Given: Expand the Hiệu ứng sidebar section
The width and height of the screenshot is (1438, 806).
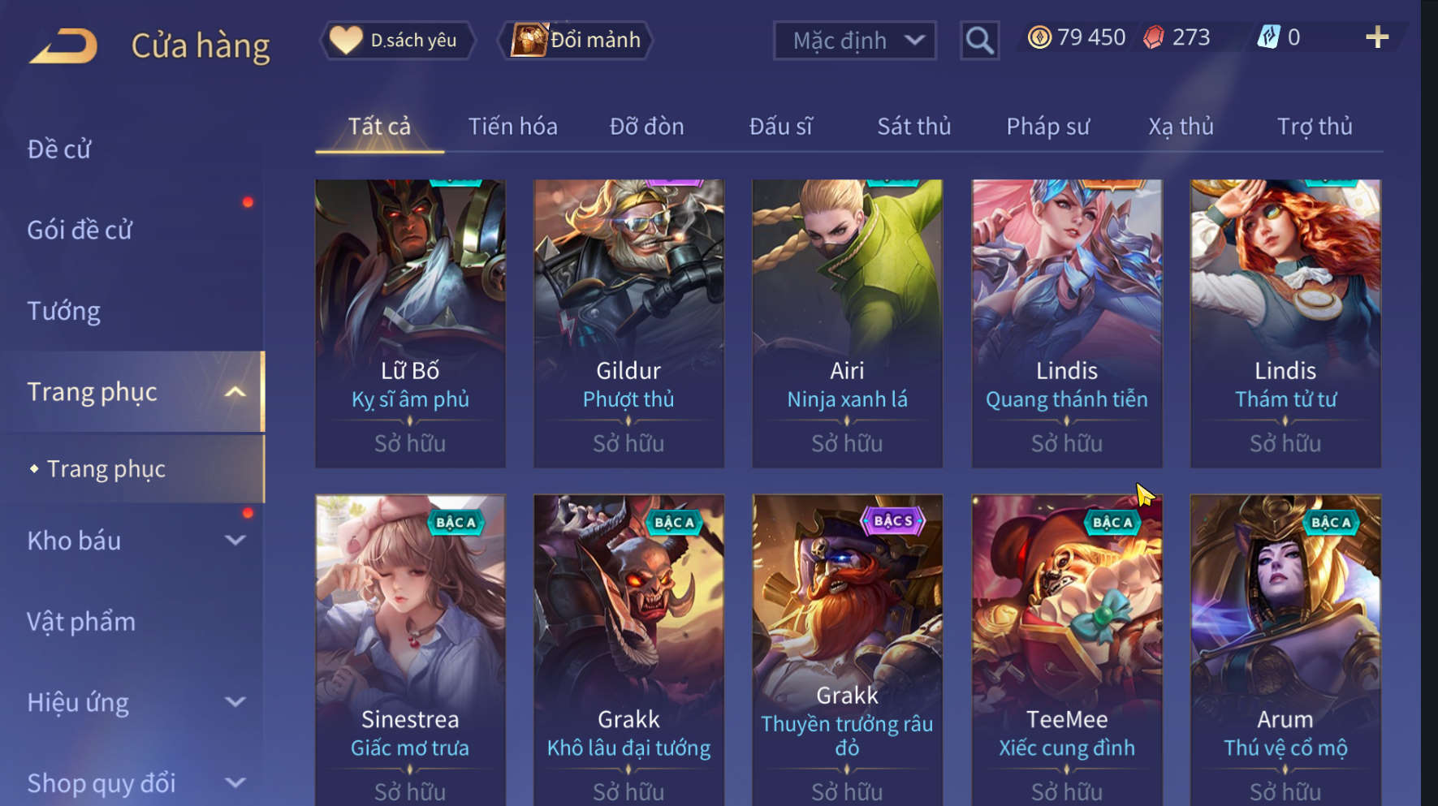Looking at the screenshot, I should click(235, 702).
